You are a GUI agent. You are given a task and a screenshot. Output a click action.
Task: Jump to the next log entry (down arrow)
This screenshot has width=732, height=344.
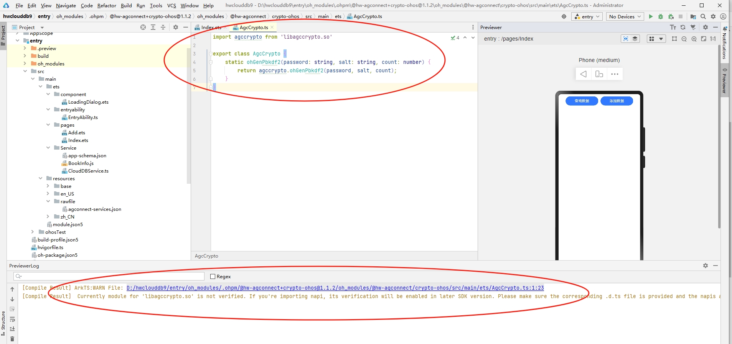click(12, 299)
